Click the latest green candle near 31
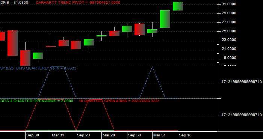Viewport: 263px width, 139px height. pos(178,6)
